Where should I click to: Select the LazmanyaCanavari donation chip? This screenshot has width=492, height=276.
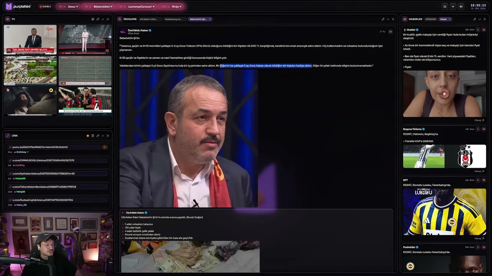[136, 7]
